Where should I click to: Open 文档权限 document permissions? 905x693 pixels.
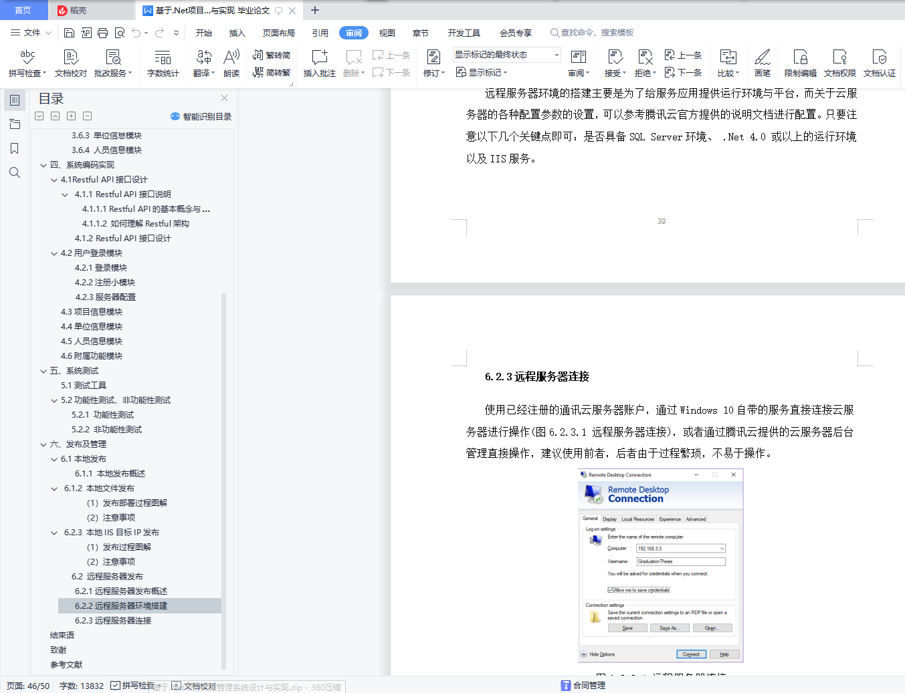[840, 63]
